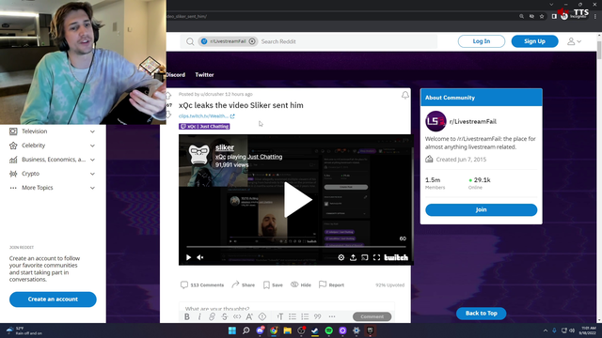Toggle superscript in comment editor
Screen dimensions: 602x338
click(x=249, y=316)
